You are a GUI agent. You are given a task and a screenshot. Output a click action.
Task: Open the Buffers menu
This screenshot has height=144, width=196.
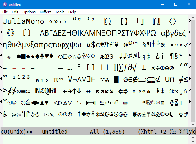(x=45, y=12)
